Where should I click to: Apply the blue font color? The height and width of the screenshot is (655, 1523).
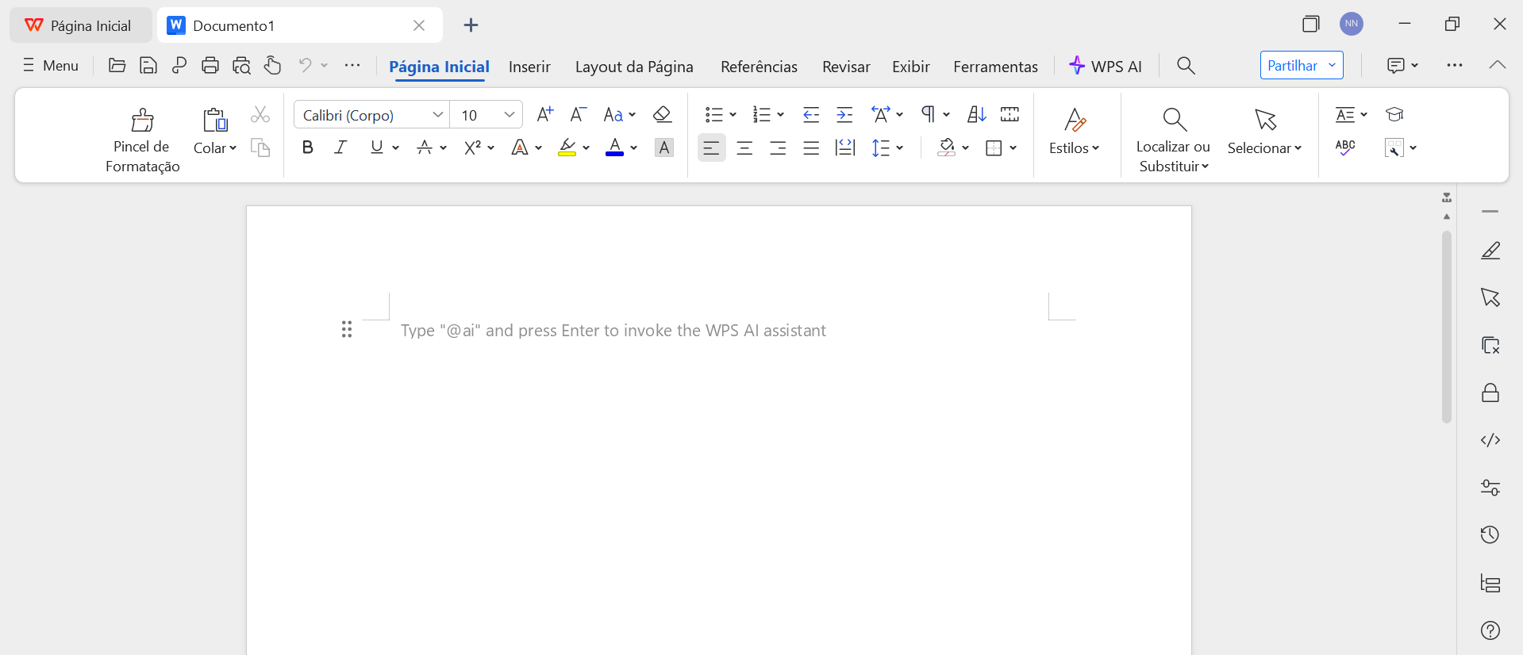[614, 147]
